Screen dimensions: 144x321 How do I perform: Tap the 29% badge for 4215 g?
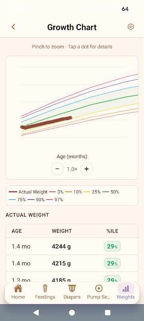pos(112,263)
